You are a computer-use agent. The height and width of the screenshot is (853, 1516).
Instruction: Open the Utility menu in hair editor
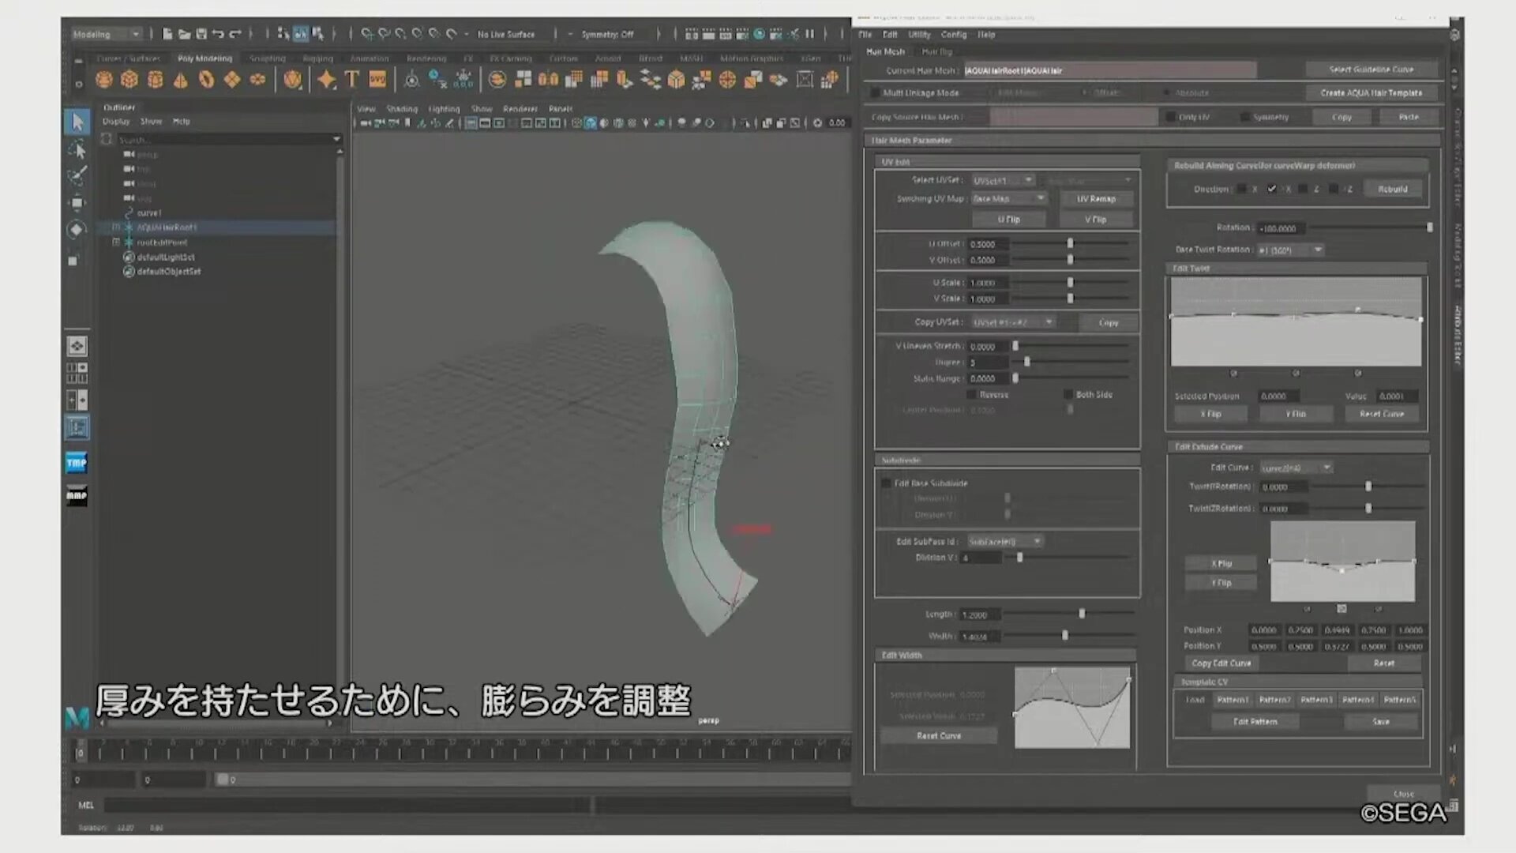[x=919, y=35]
